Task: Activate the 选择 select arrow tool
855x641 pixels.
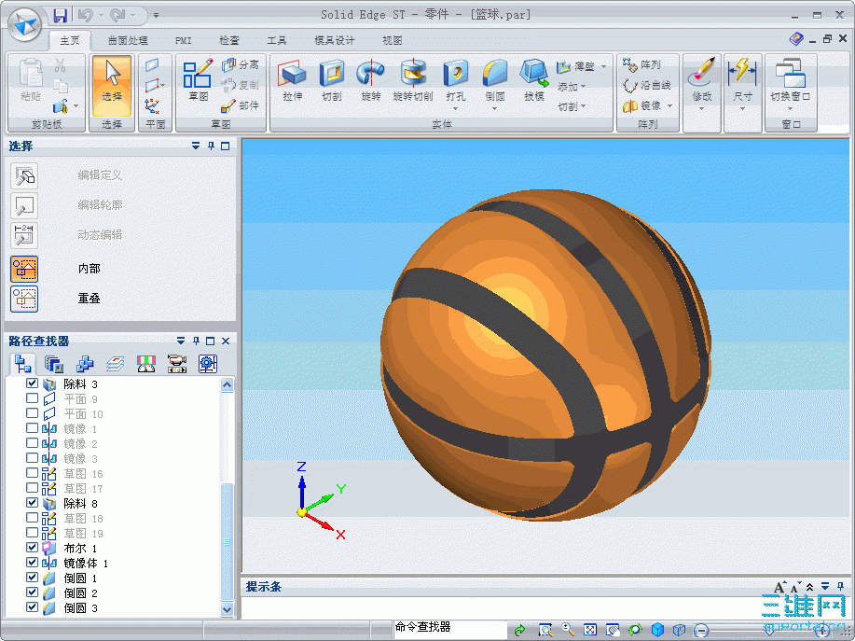Action: click(112, 86)
